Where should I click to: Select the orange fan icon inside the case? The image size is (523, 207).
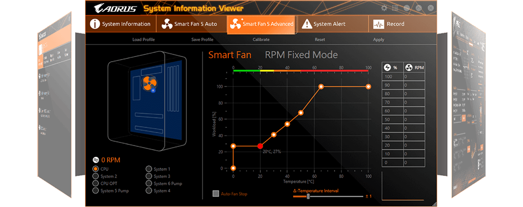pos(149,83)
